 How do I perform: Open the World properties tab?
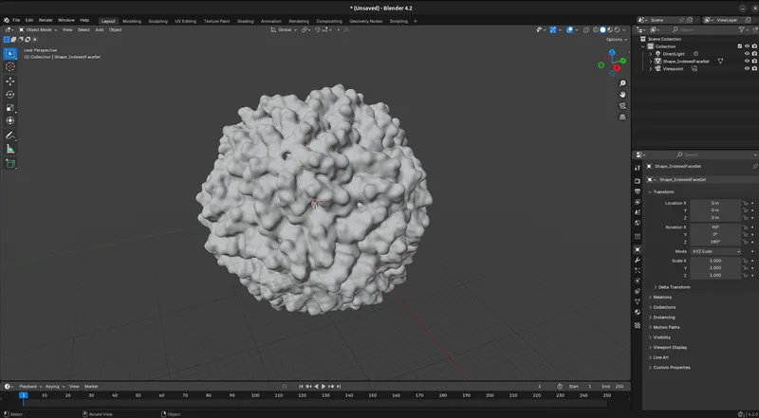[638, 223]
